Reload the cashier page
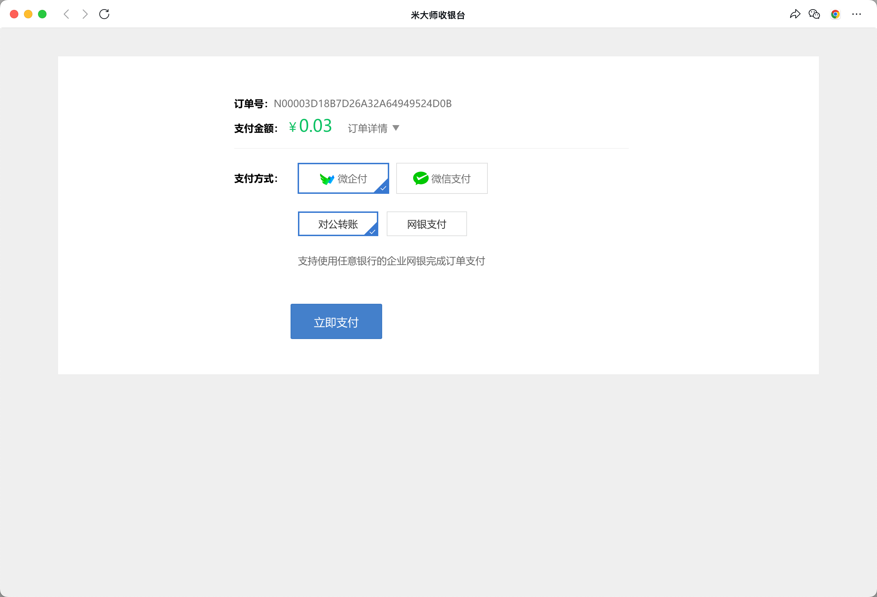The width and height of the screenshot is (877, 597). 104,14
